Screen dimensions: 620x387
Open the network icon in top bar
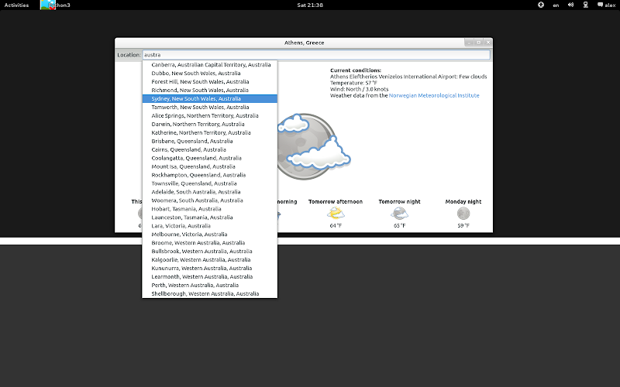[586, 5]
